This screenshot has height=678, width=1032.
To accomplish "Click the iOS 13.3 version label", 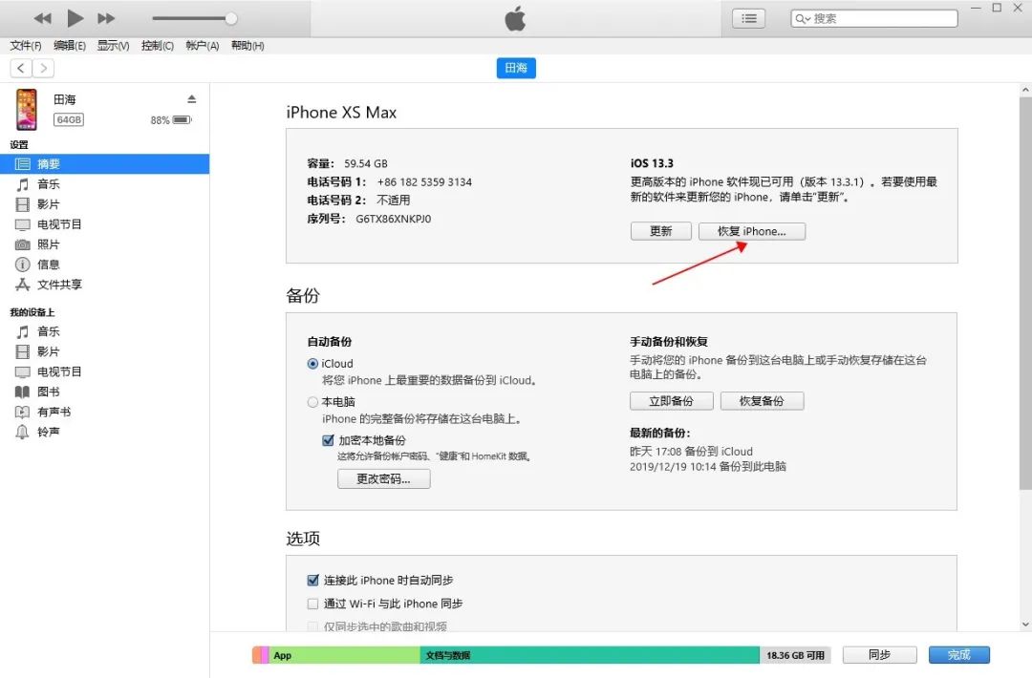I will (653, 163).
